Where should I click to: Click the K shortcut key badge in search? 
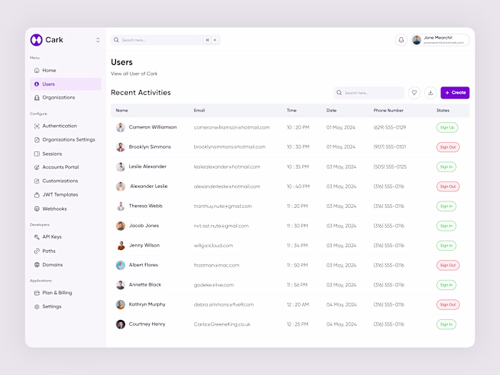pyautogui.click(x=215, y=40)
